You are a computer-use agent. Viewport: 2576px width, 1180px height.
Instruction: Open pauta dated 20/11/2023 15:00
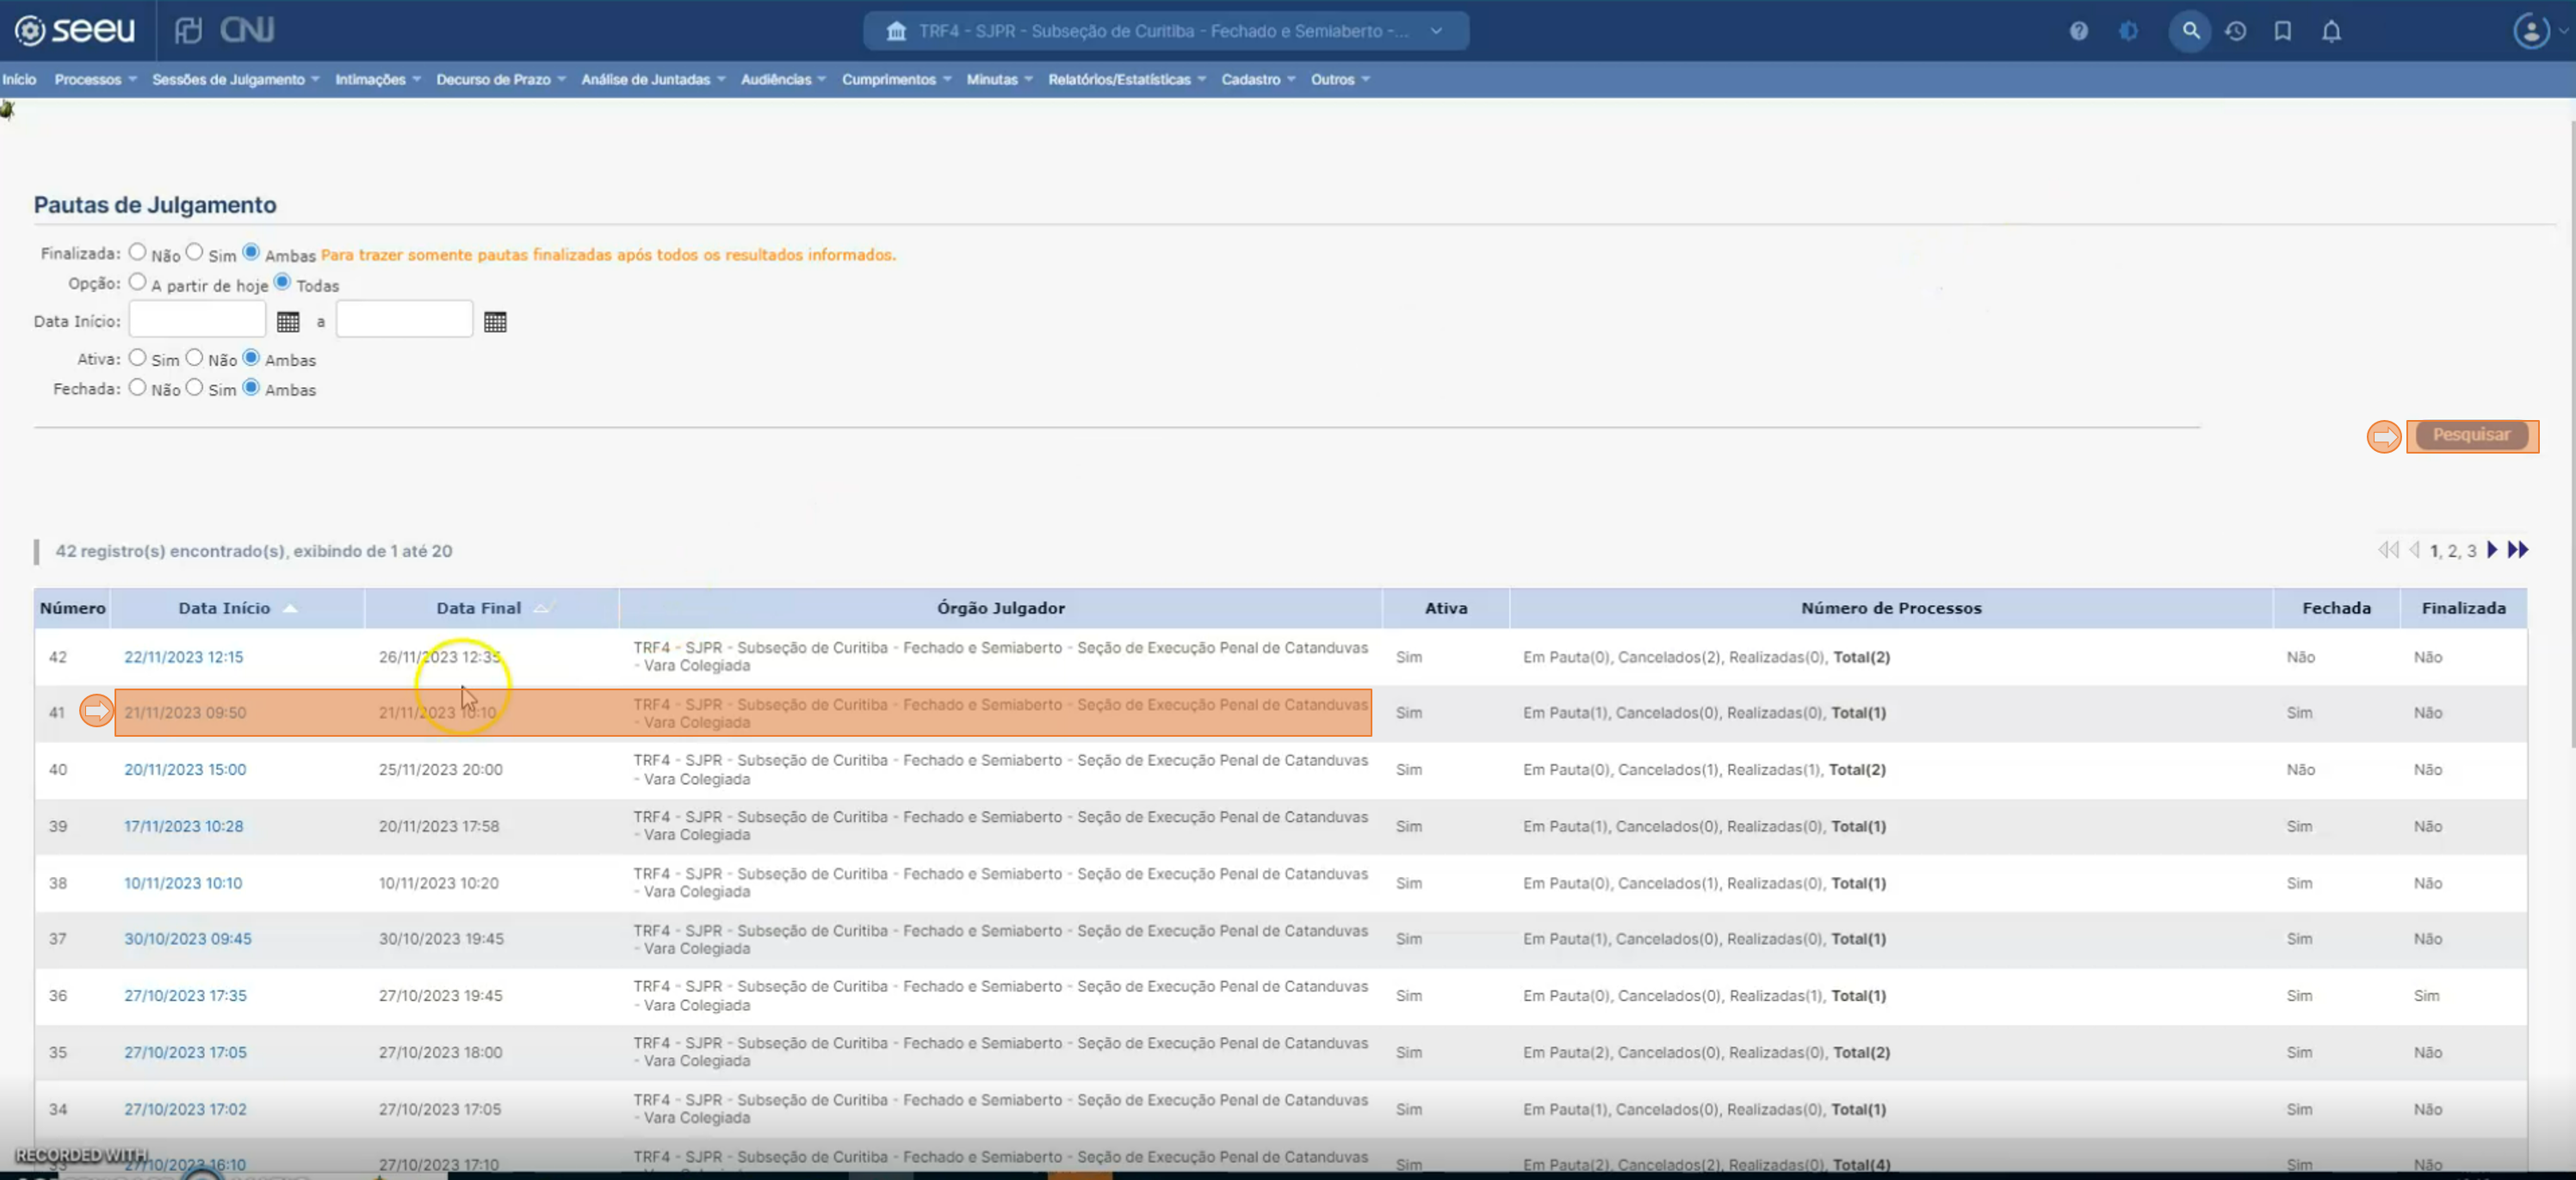pos(185,770)
